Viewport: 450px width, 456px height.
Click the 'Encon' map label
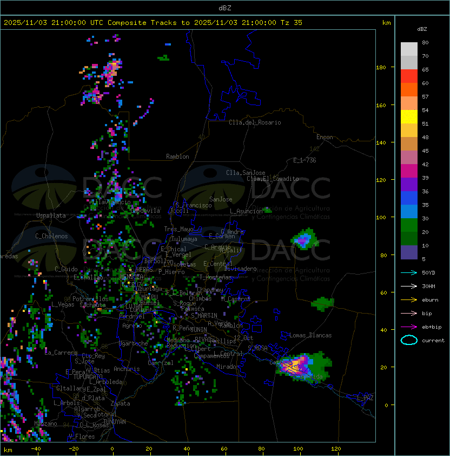coord(325,137)
